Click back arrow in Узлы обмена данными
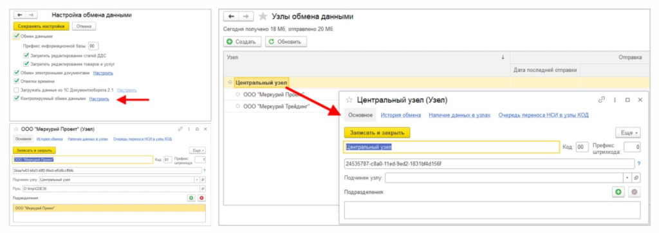 click(x=231, y=17)
